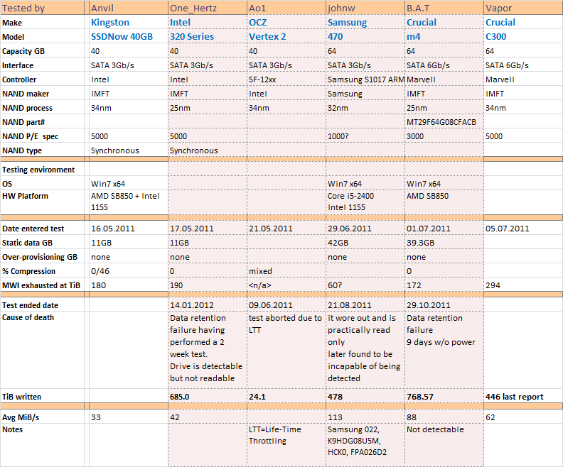Select the 294 MWI exhausted cell
The image size is (563, 467).
coord(523,285)
